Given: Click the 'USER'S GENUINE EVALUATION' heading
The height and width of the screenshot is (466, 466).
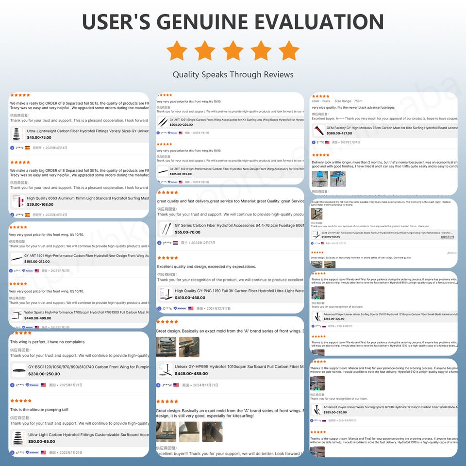Looking at the screenshot, I should [233, 22].
